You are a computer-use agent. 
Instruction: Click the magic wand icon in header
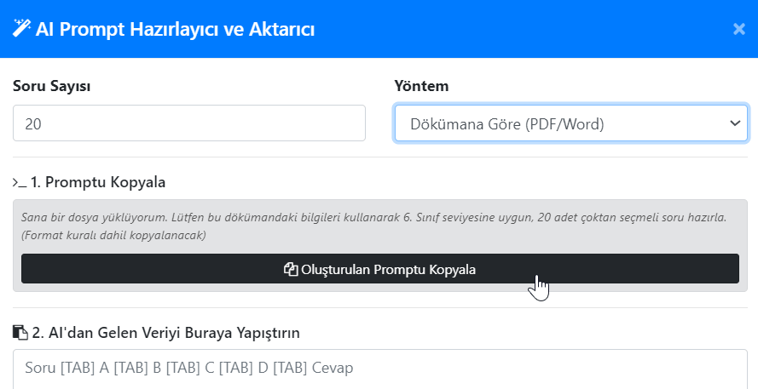21,29
